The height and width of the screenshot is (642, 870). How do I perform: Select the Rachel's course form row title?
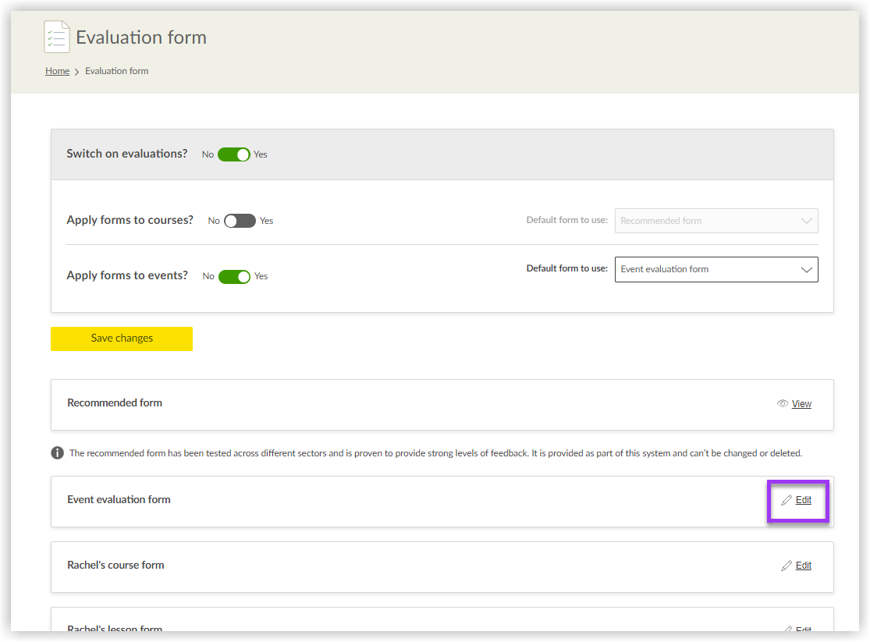pos(115,566)
